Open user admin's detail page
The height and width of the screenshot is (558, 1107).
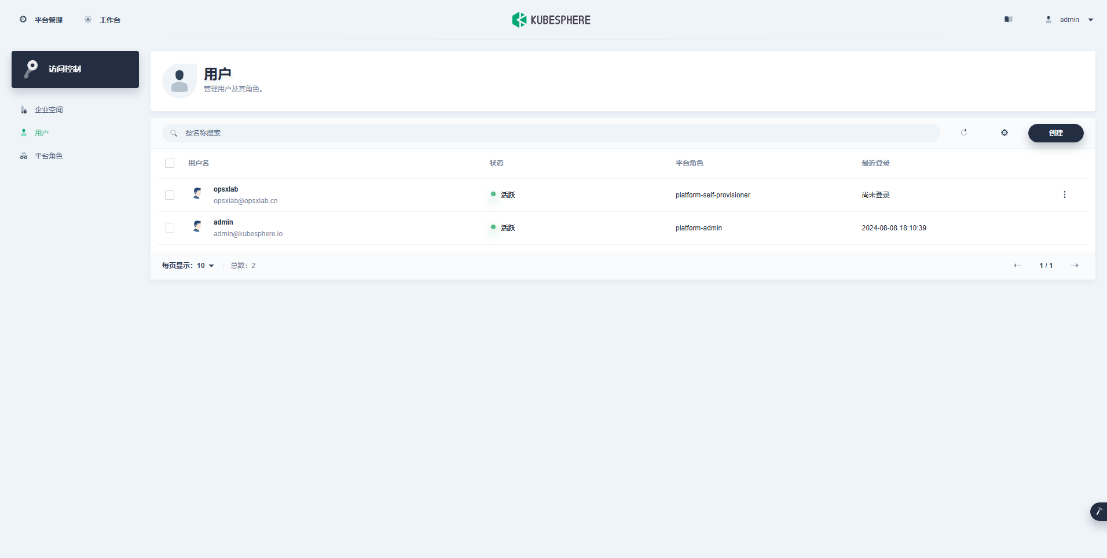pyautogui.click(x=223, y=222)
